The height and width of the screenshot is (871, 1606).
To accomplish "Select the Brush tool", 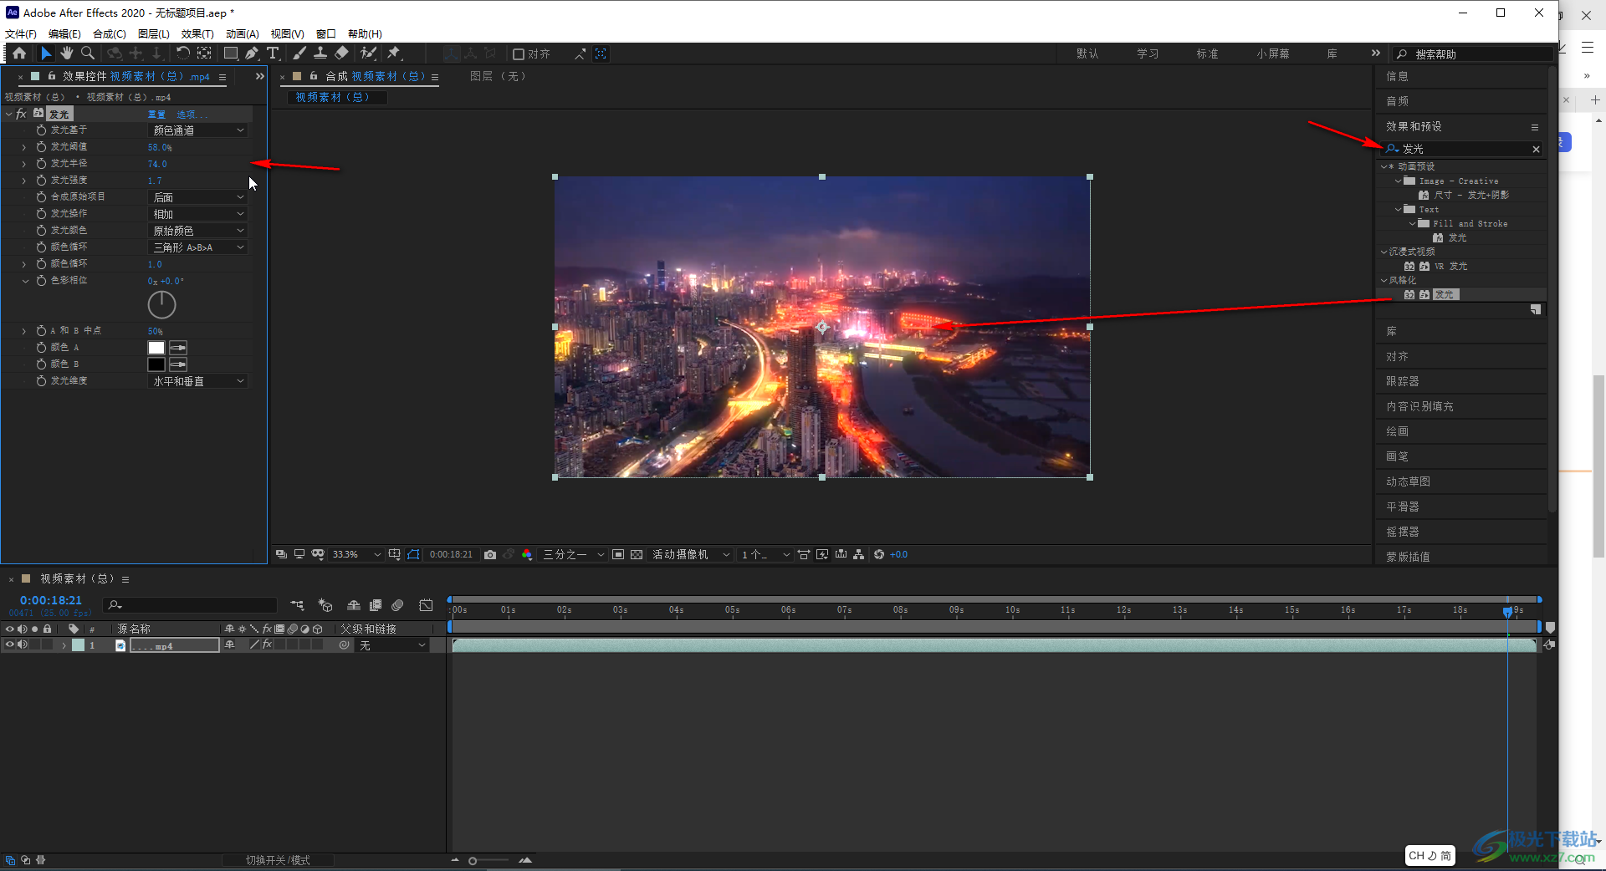I will tap(299, 53).
